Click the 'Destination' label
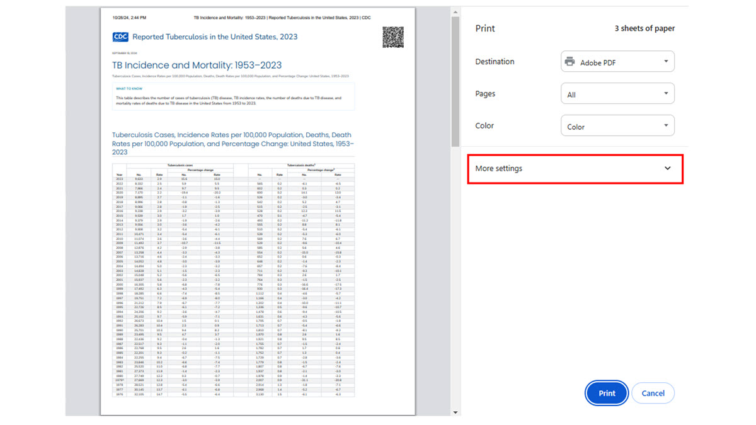756x425 pixels. click(495, 62)
